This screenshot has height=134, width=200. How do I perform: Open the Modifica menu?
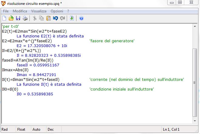pyautogui.click(x=20, y=11)
